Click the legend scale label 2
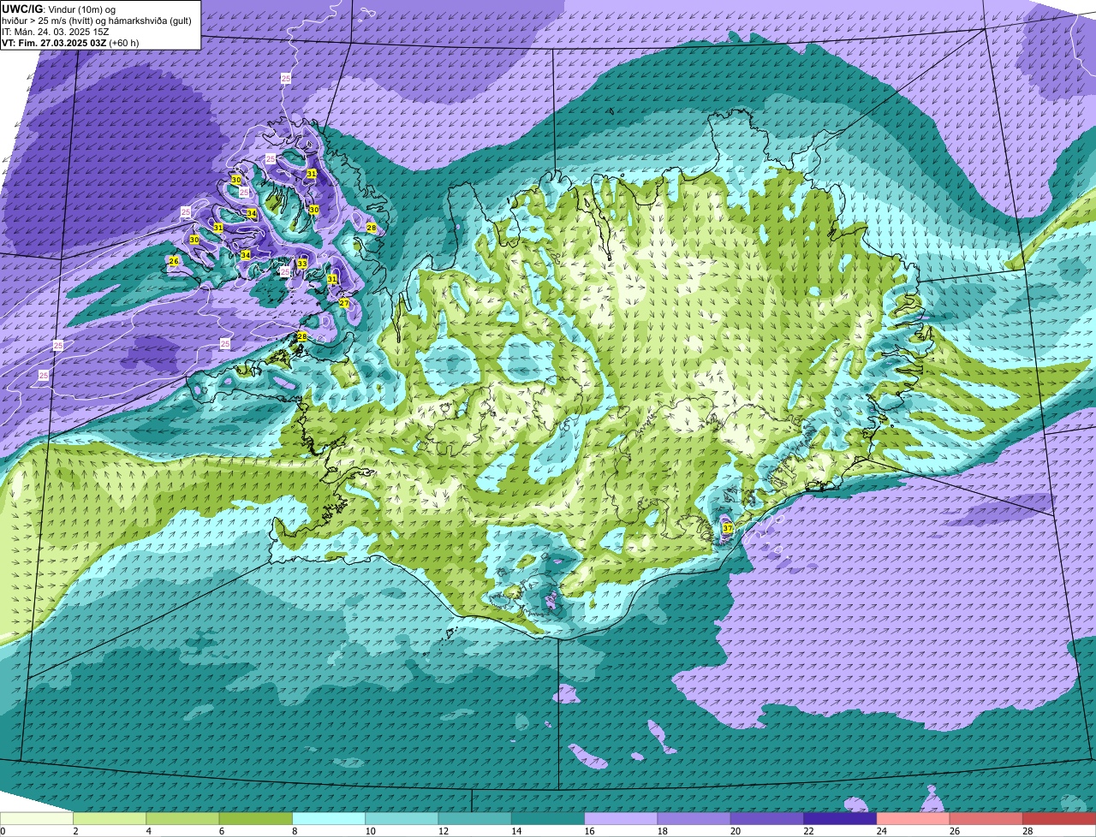The image size is (1096, 837). (75, 831)
